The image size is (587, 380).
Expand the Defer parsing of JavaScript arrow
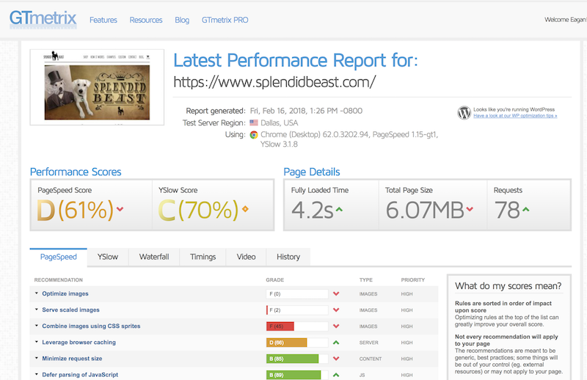click(x=36, y=374)
